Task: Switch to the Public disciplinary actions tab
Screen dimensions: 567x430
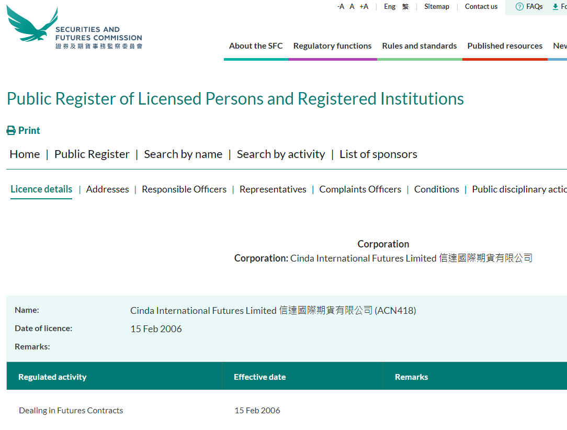Action: tap(519, 189)
